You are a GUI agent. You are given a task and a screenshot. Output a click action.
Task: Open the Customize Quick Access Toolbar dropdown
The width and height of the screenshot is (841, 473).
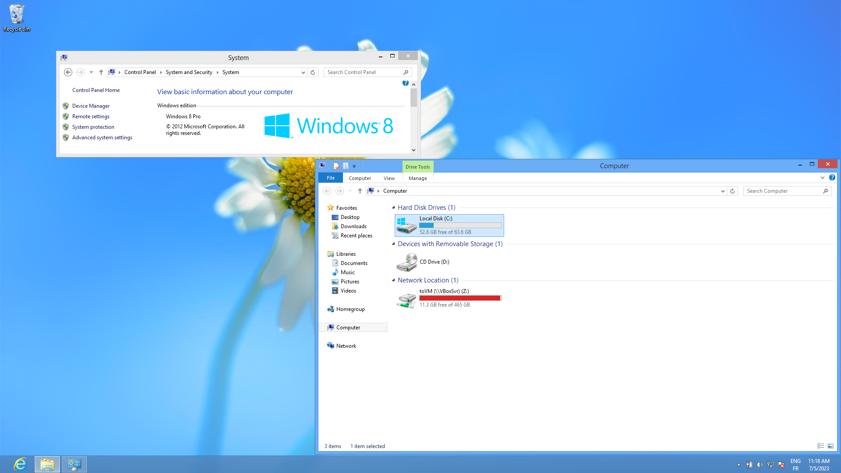point(354,166)
